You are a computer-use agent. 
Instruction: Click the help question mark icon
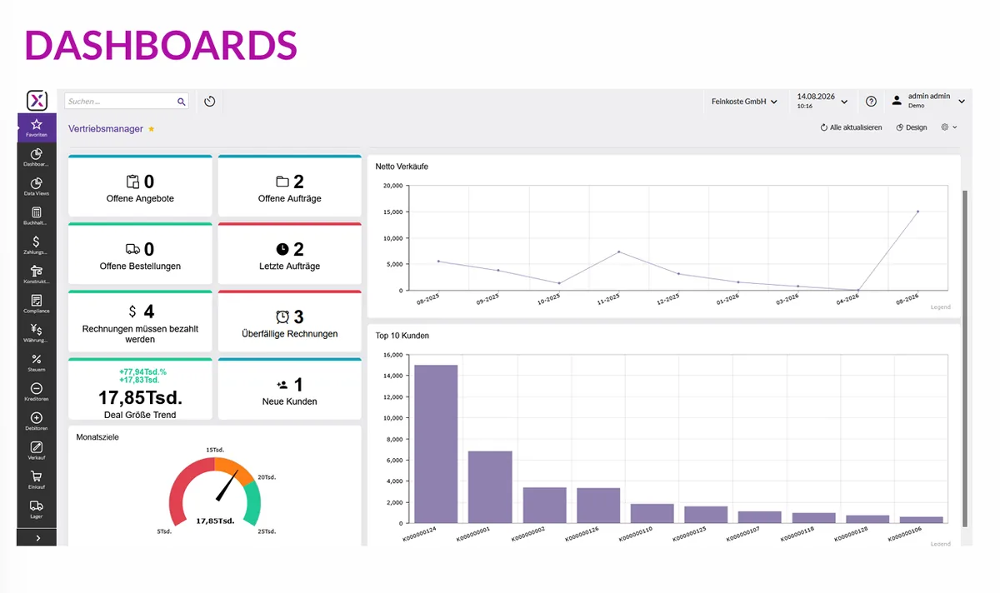pos(871,102)
